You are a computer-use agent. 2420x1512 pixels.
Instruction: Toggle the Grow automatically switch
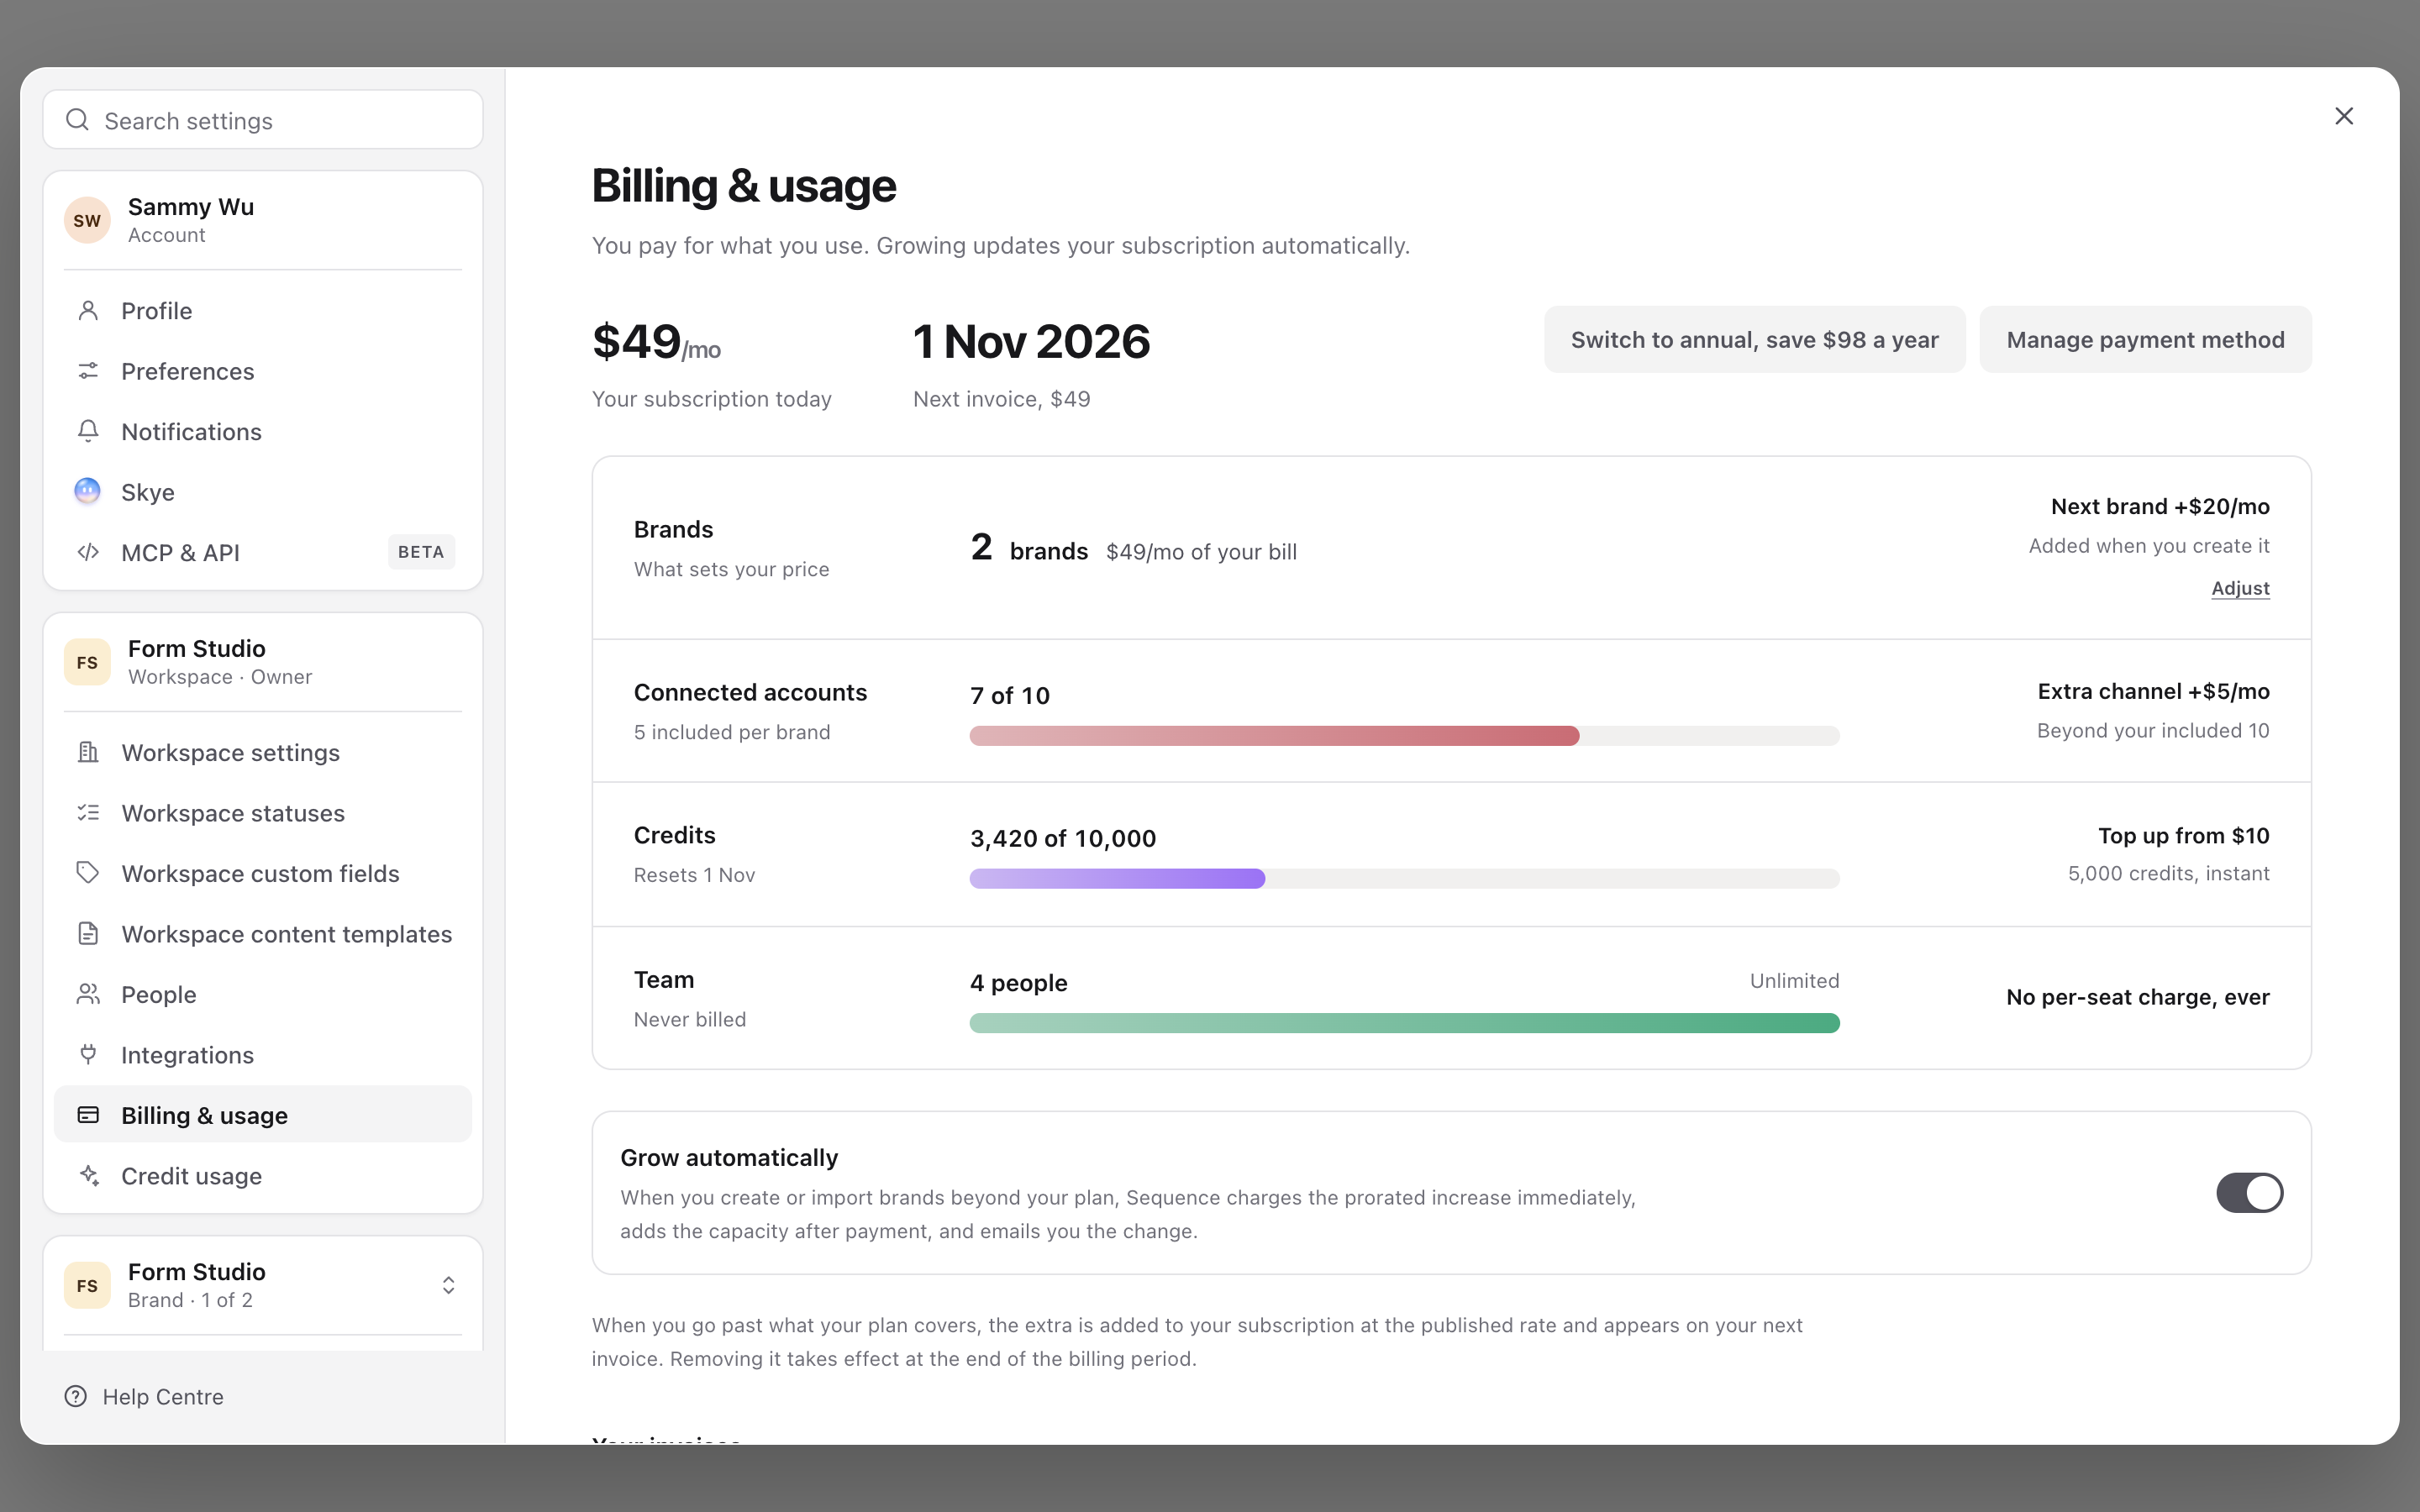(x=2249, y=1192)
